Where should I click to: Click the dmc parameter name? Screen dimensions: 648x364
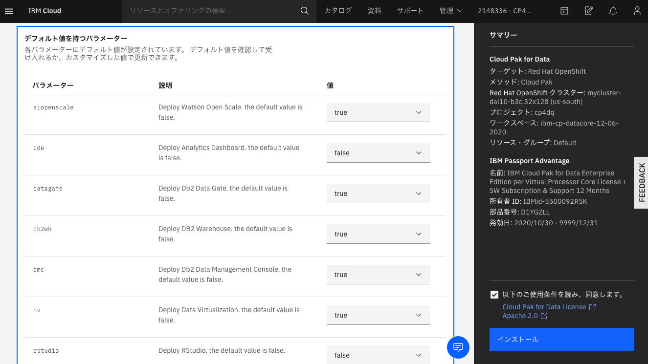(x=39, y=270)
